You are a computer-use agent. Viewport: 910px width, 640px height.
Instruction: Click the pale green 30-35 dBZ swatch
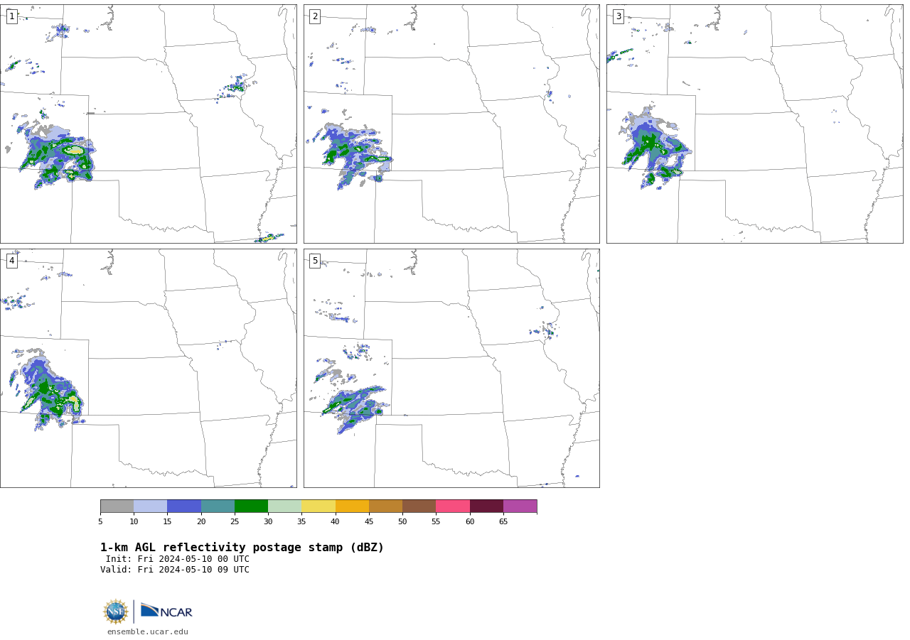[285, 506]
